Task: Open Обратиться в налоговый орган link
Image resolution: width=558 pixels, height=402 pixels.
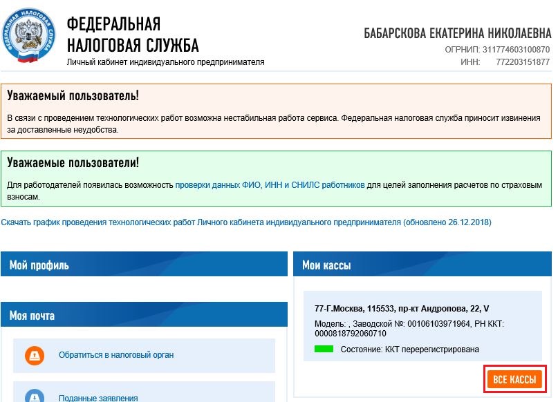Action: coord(116,355)
